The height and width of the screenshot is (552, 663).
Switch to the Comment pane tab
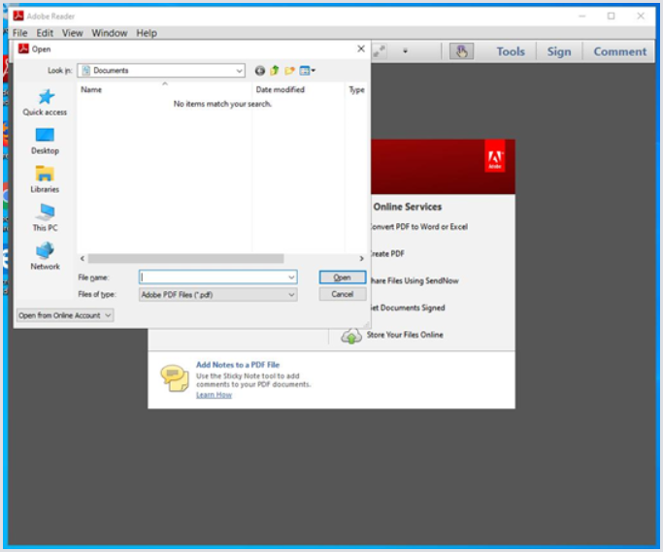619,51
